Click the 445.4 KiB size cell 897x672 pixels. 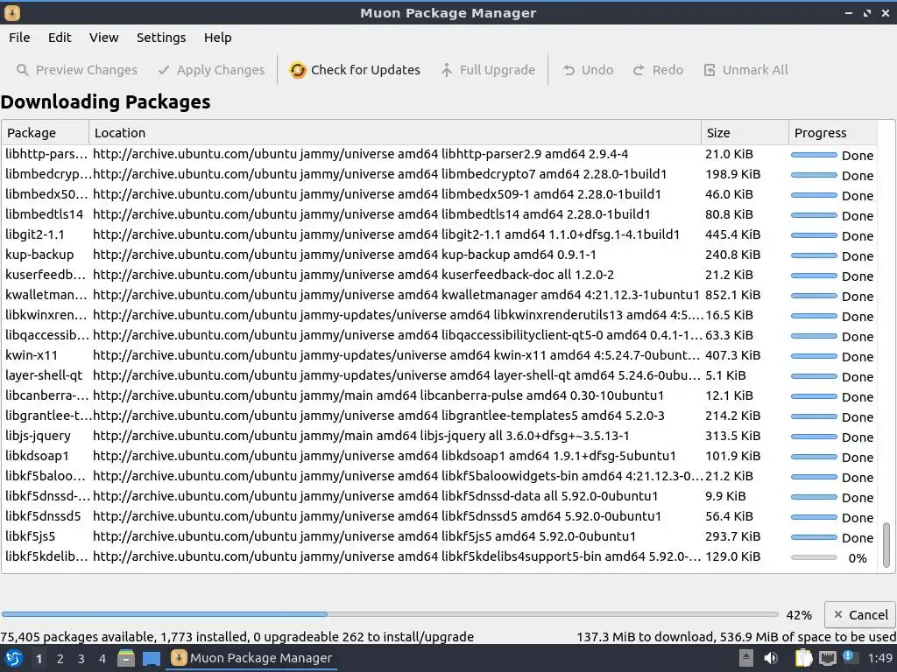(732, 234)
